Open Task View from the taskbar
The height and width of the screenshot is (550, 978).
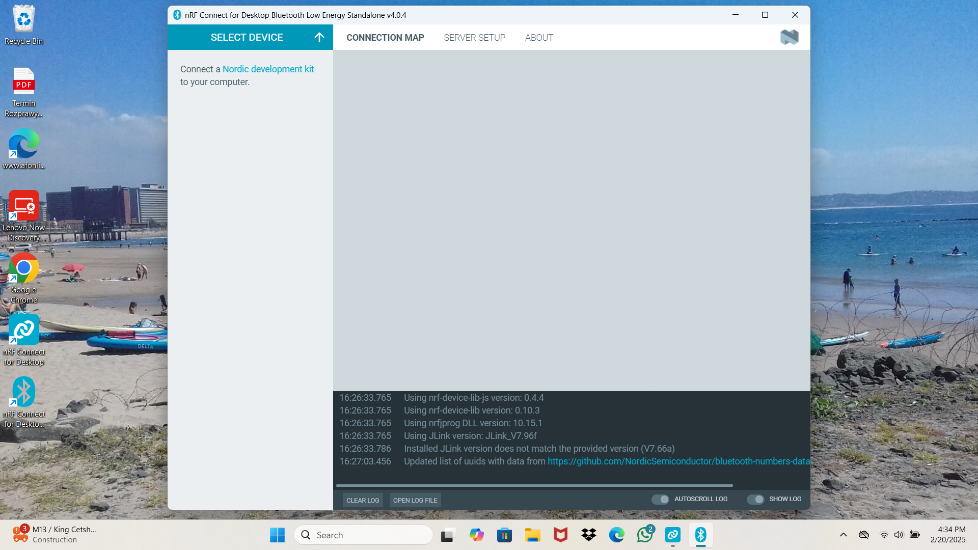point(447,535)
